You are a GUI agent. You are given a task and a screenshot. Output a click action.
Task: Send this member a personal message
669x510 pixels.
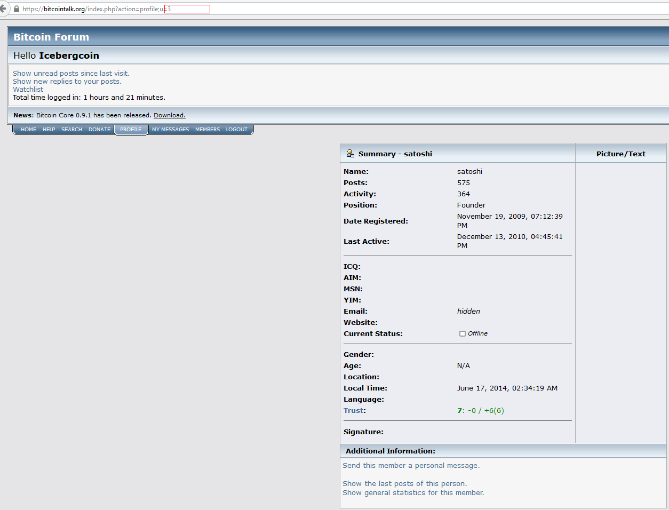tap(411, 466)
